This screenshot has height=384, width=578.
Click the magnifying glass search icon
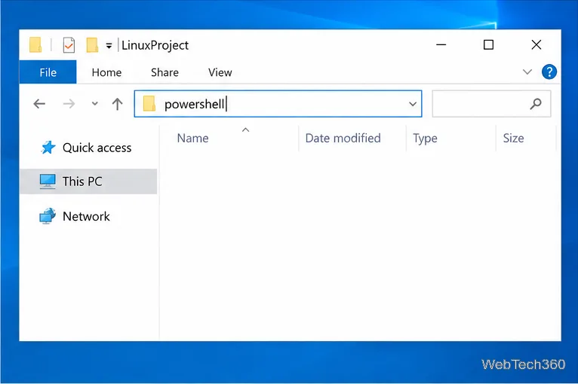[536, 104]
